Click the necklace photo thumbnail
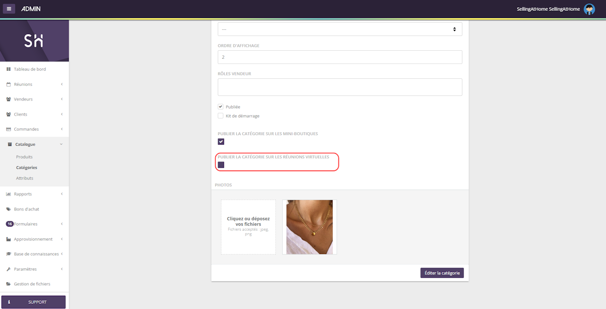The image size is (606, 309). coord(310,227)
